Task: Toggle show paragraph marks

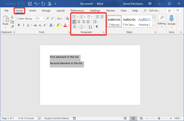Action: coord(97,27)
